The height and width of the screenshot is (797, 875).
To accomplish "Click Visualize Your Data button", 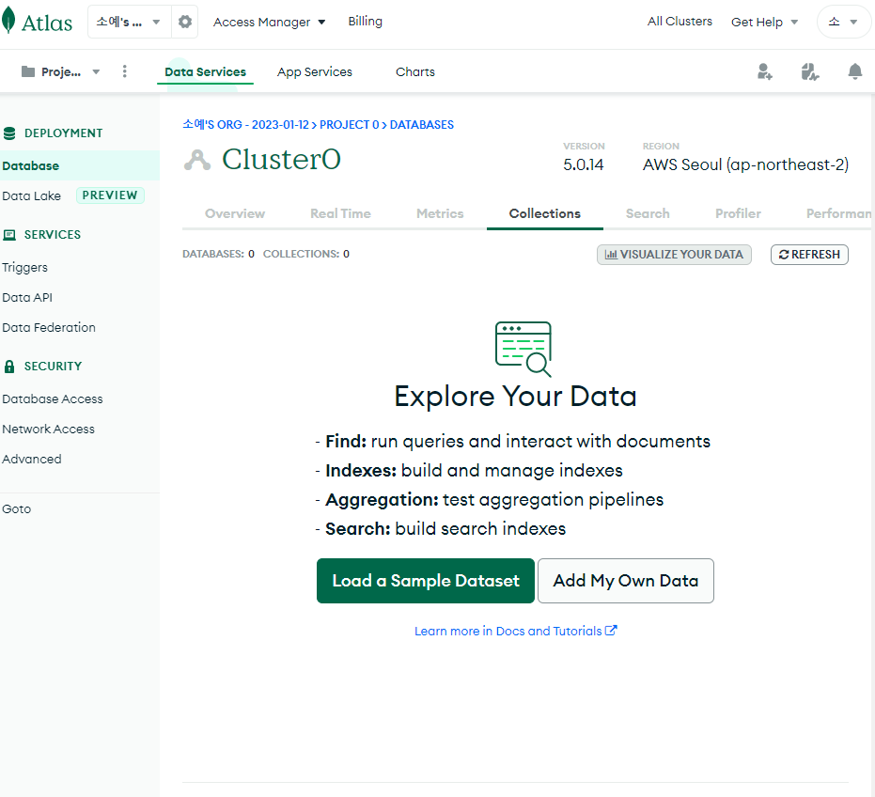I will tap(674, 255).
